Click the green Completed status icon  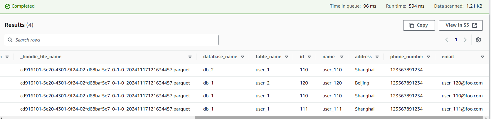pos(8,6)
